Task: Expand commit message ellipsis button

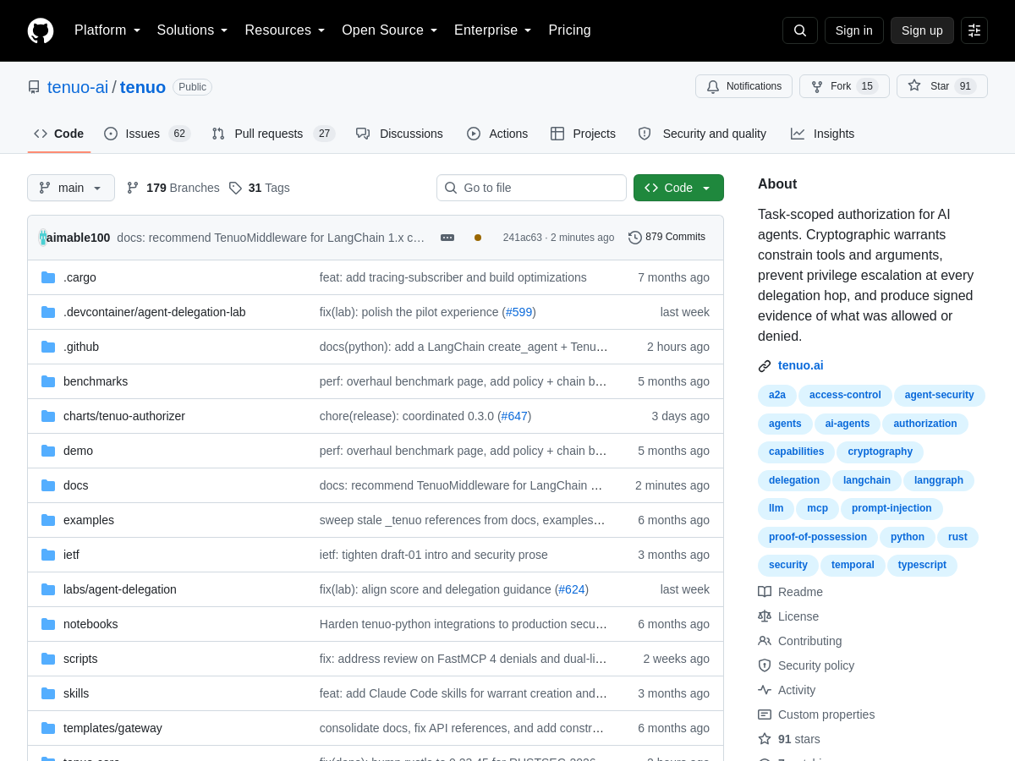Action: pyautogui.click(x=447, y=238)
